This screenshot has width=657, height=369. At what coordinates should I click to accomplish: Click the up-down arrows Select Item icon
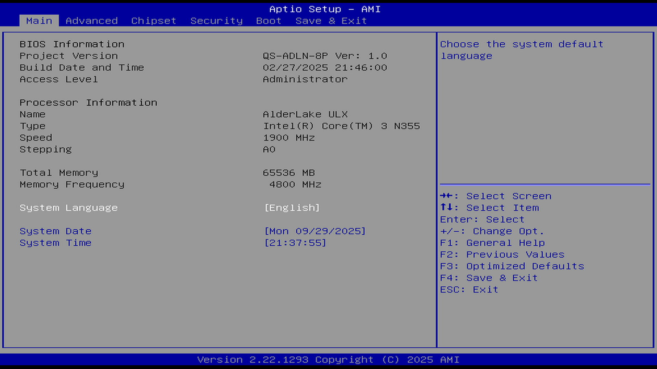[x=446, y=207]
